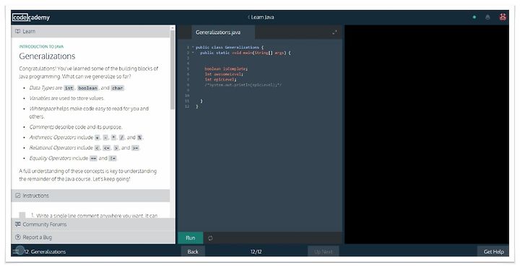Viewport: 520px width, 267px height.
Task: Click the Learn book icon
Action: coord(18,31)
